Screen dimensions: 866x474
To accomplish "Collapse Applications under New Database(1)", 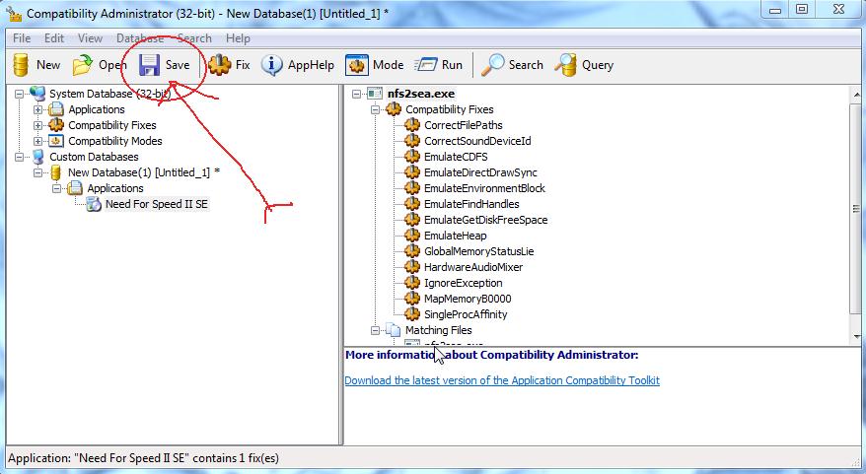I will pos(56,189).
